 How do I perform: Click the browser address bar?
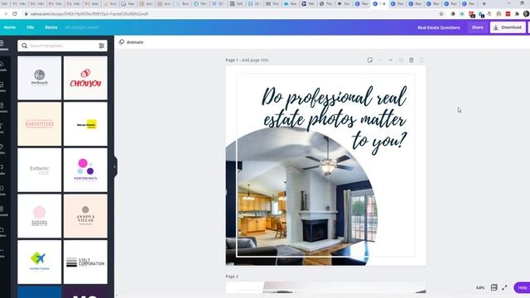[x=230, y=14]
